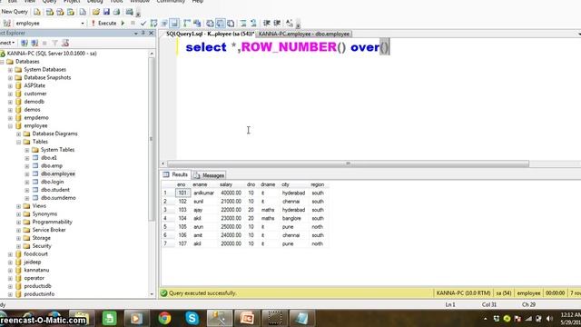Switch output to Results to File
Viewport: 581px width, 327px height.
[231, 23]
